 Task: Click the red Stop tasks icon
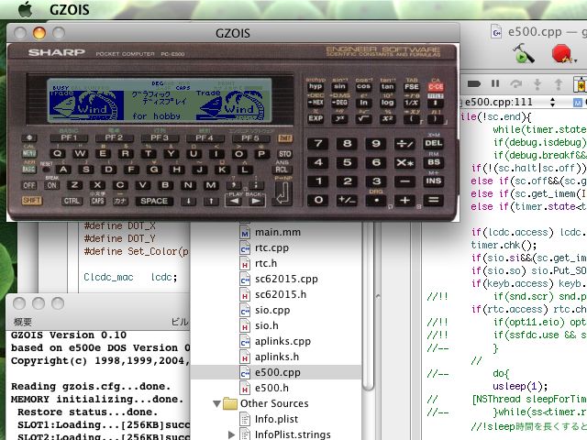pyautogui.click(x=562, y=54)
